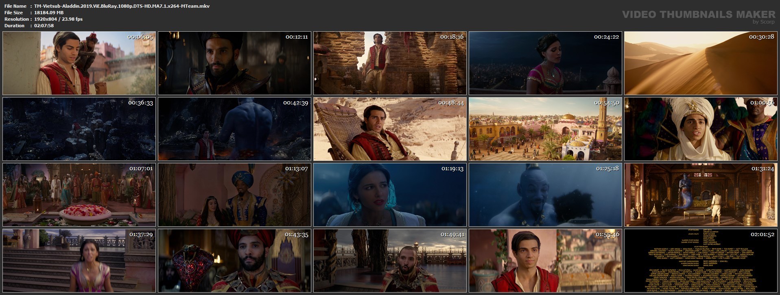This screenshot has height=295, width=780.
Task: Click the resolution value 1920x804 / 23.98 fps
Action: 58,19
